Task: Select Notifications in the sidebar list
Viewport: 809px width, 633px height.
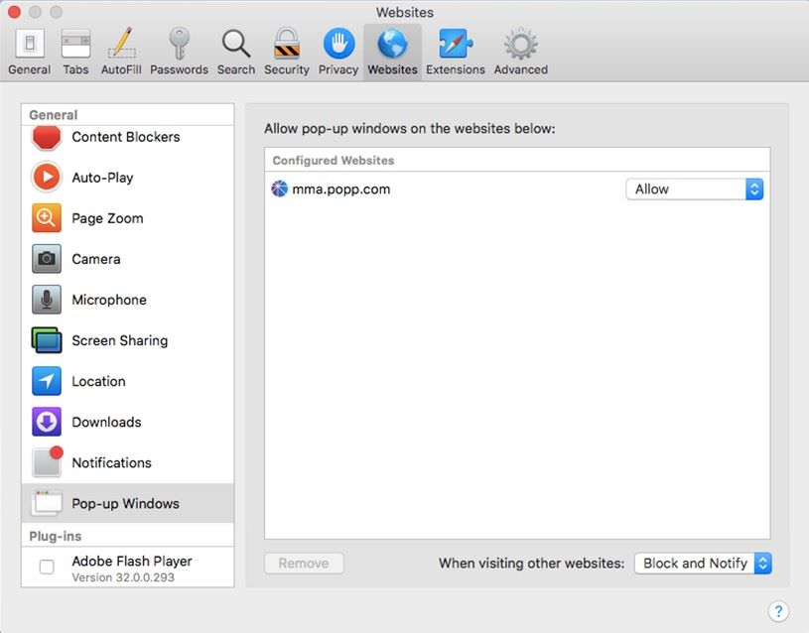Action: coord(127,462)
